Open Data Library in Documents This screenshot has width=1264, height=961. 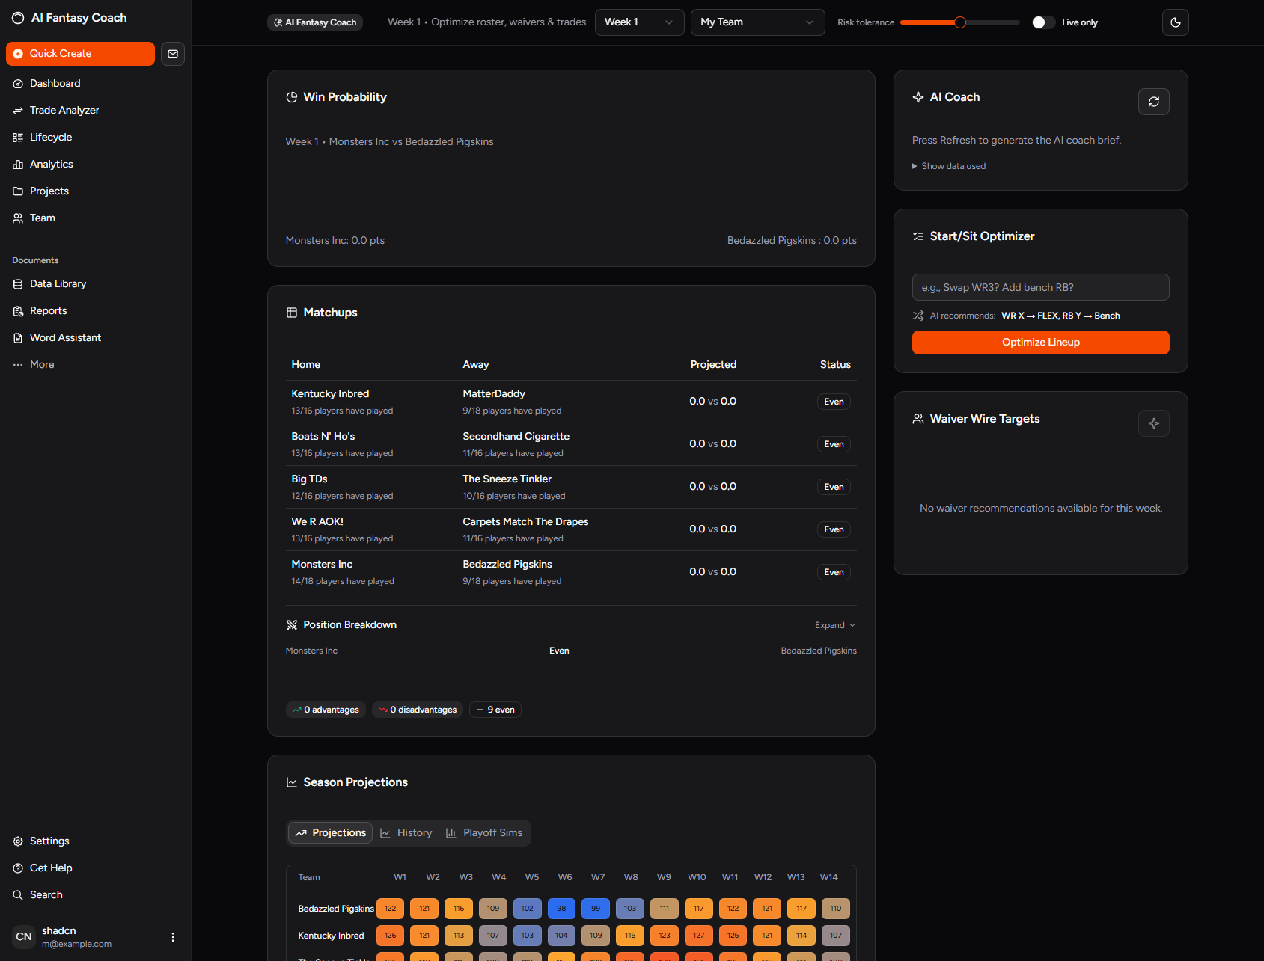tap(58, 284)
